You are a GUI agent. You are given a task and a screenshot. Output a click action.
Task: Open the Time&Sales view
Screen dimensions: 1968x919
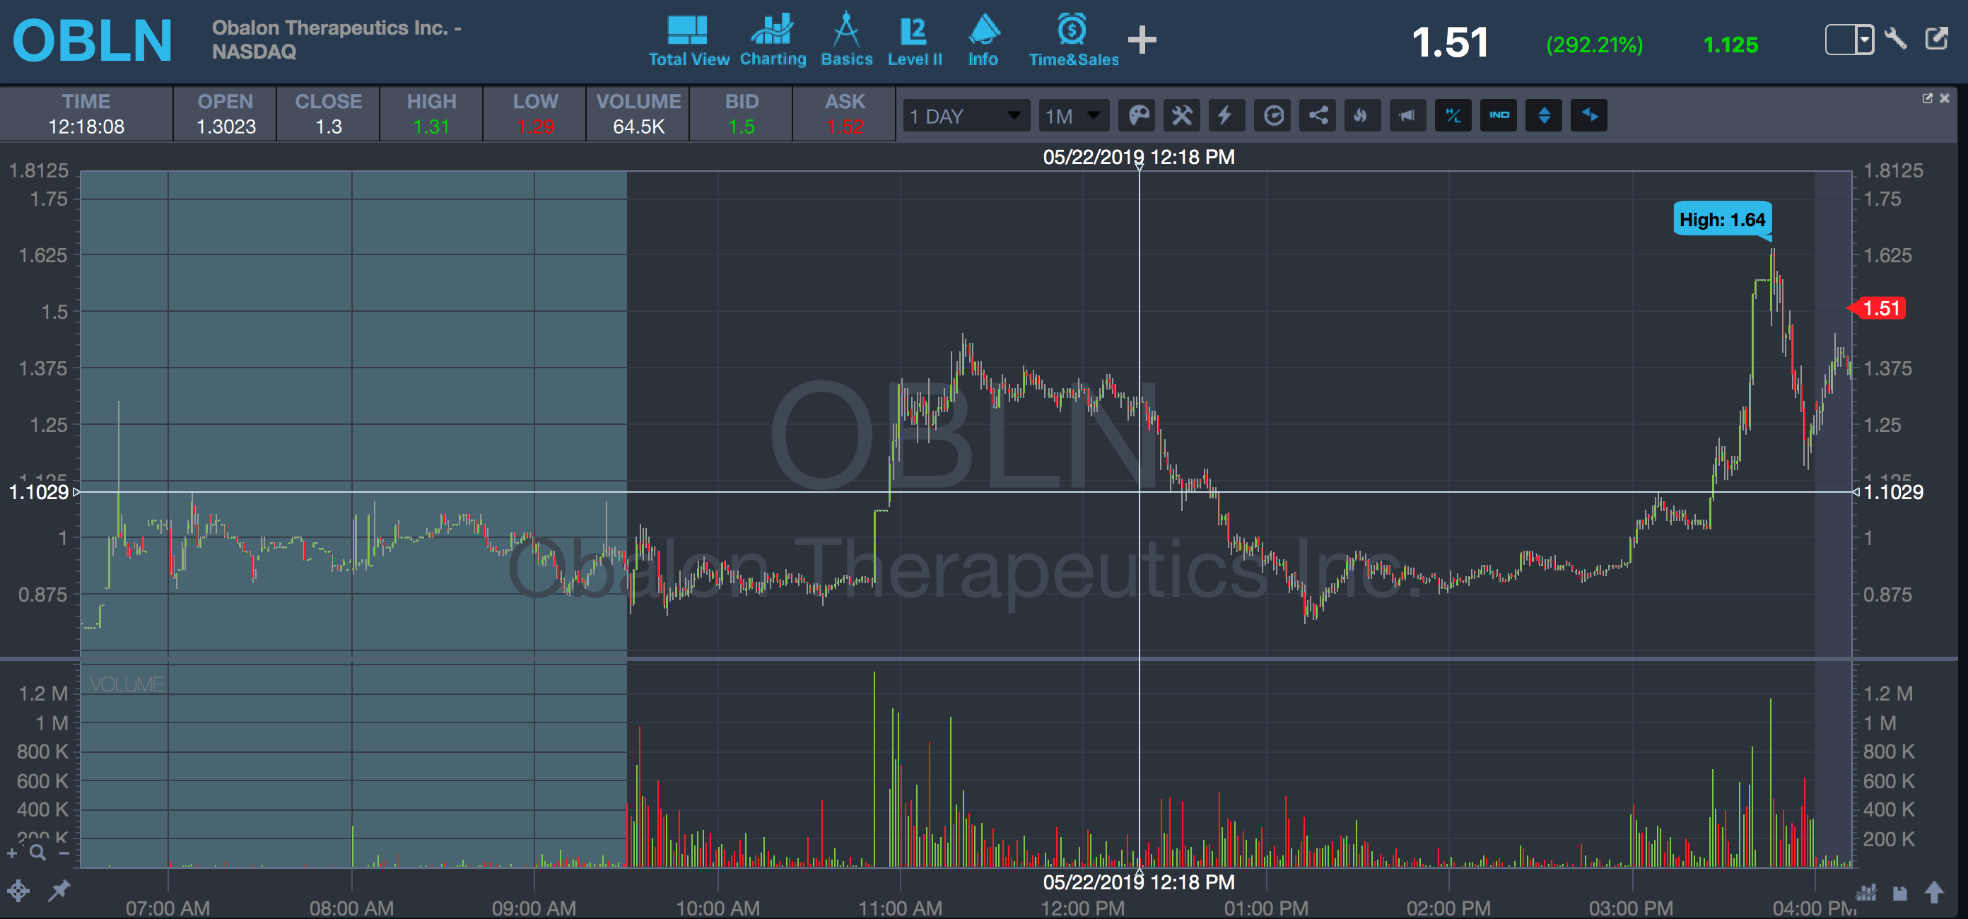[x=1072, y=40]
